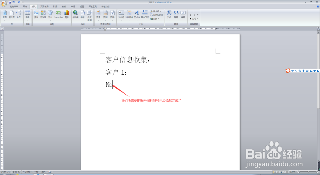
Task: Switch to print layout view button
Action: coord(275,172)
